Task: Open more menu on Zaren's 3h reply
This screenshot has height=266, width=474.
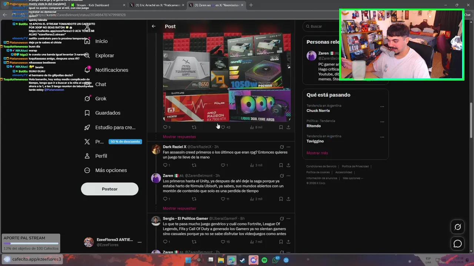Action: tap(288, 176)
